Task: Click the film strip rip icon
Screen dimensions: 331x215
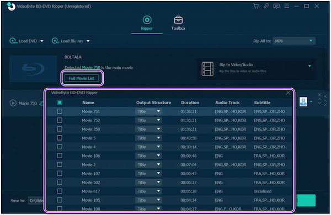Action: tap(207, 69)
